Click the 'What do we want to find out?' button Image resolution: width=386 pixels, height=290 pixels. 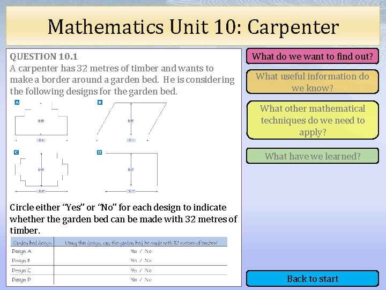[313, 56]
